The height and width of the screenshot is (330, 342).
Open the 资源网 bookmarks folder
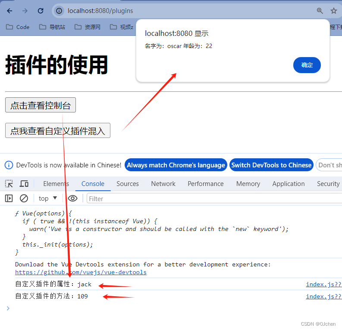88,27
